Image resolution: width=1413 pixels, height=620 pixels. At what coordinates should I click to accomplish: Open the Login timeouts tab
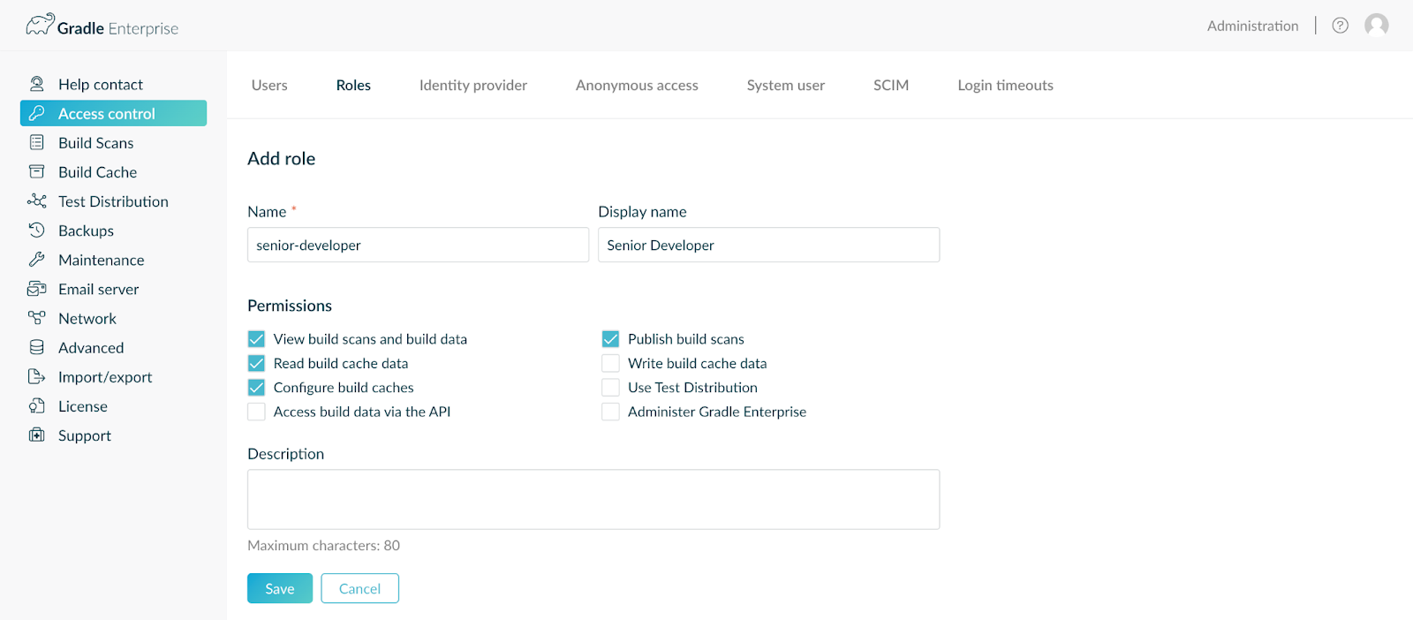click(1005, 85)
